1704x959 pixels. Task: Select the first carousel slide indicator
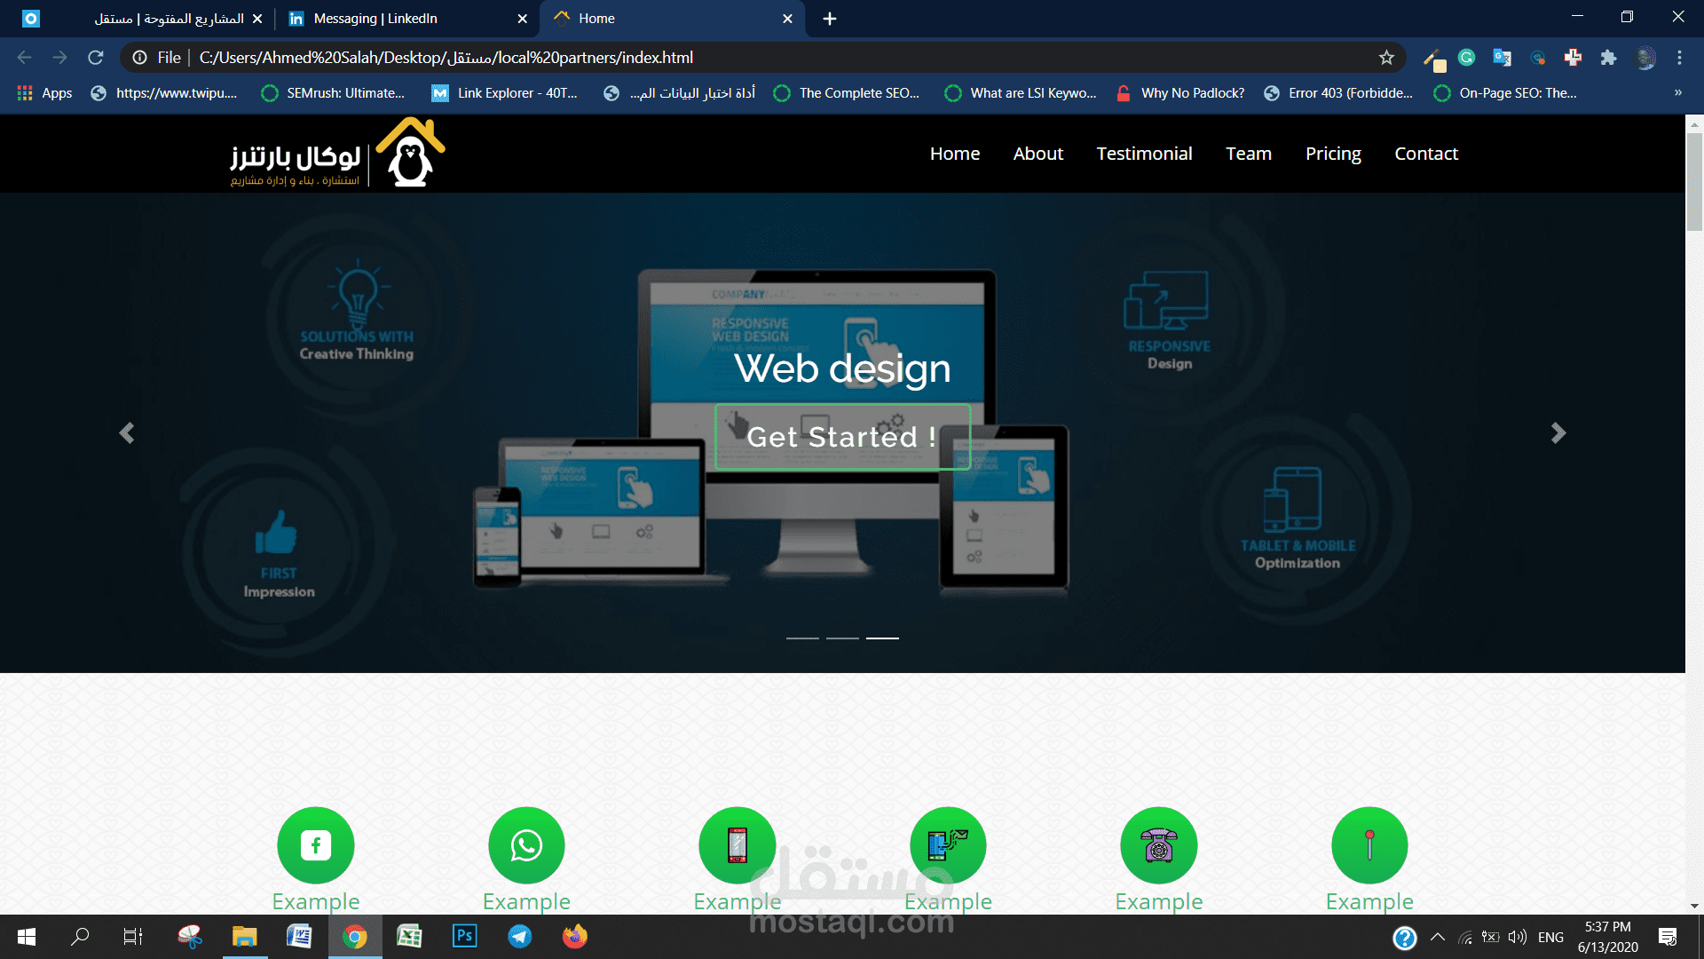tap(802, 638)
